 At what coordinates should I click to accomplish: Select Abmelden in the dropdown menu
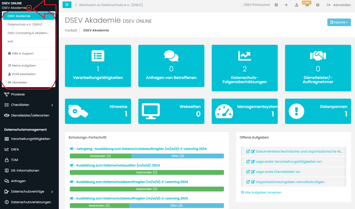pyautogui.click(x=29, y=82)
